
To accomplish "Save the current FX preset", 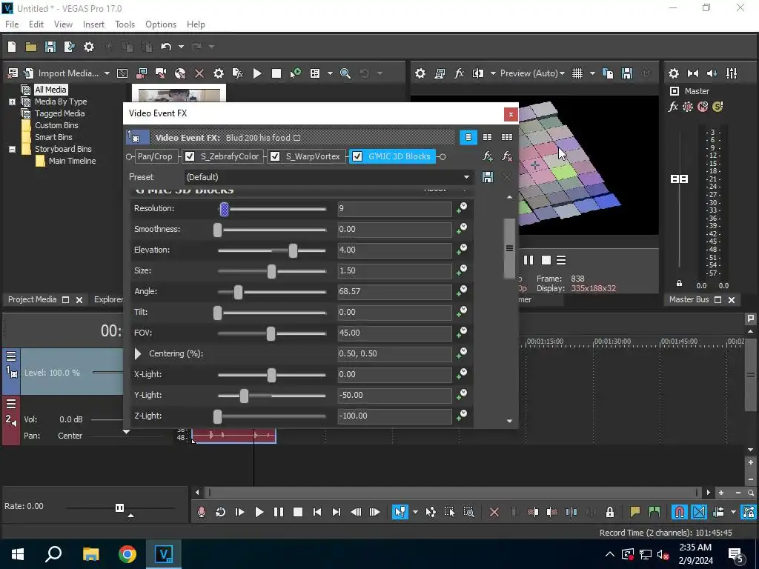I will (x=488, y=177).
